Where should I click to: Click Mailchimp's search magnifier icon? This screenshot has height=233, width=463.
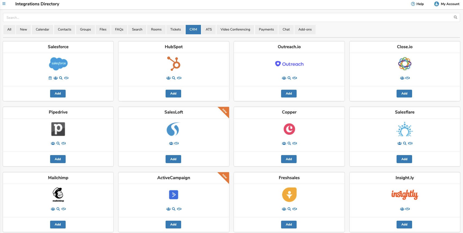tap(58, 209)
